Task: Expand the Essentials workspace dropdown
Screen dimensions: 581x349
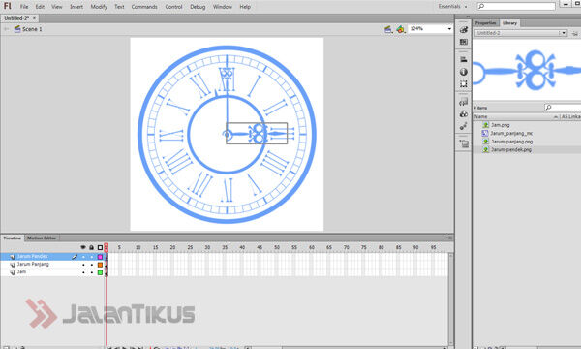Action: [452, 7]
